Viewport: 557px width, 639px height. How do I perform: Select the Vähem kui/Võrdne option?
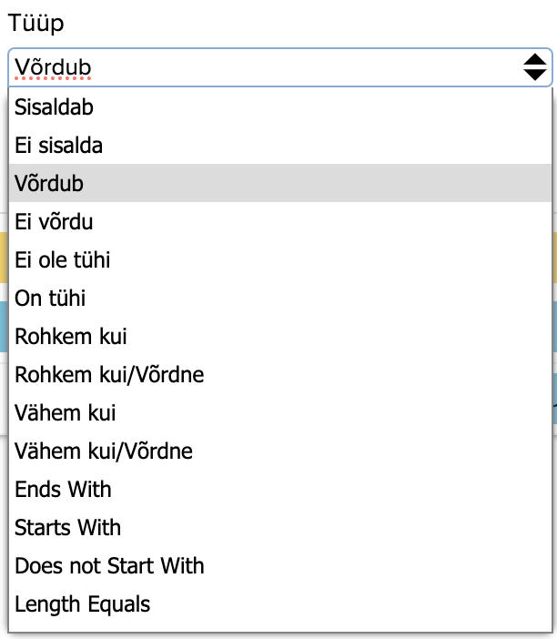tap(104, 451)
